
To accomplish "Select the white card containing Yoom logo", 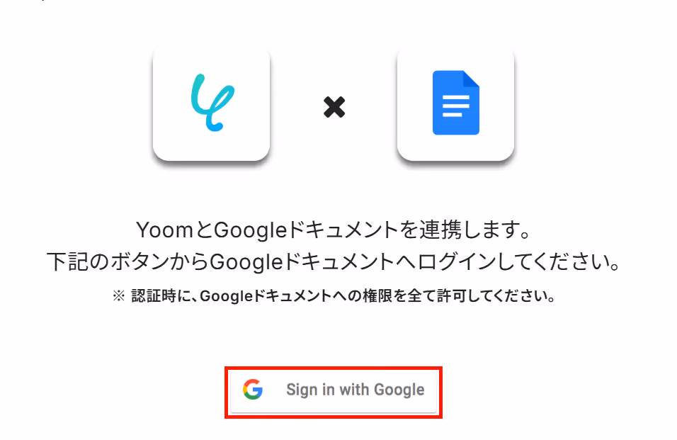I will pos(212,104).
